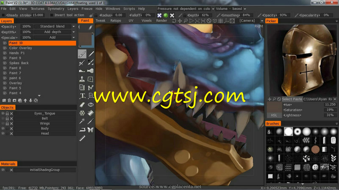Remove the initialShadingGroup material with X
Image resolution: width=339 pixels, height=190 pixels.
coord(11,170)
